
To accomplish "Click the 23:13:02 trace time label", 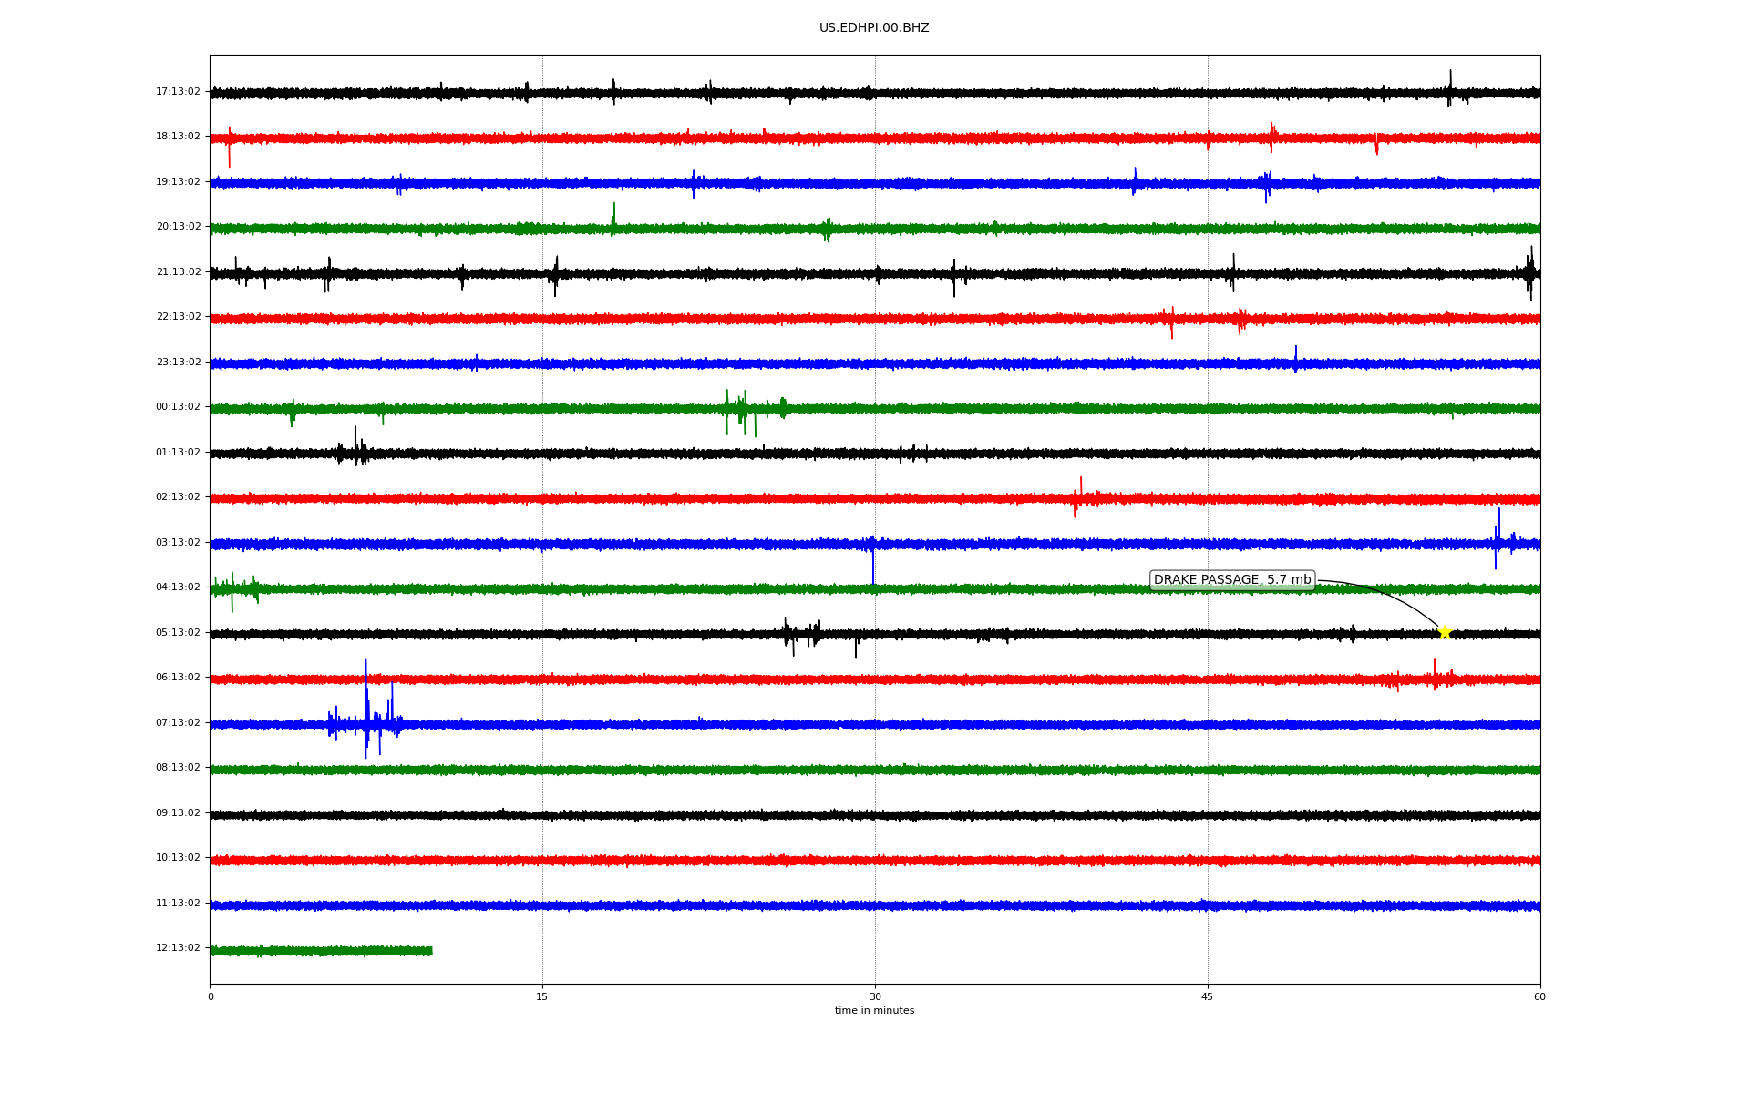I will pyautogui.click(x=178, y=363).
